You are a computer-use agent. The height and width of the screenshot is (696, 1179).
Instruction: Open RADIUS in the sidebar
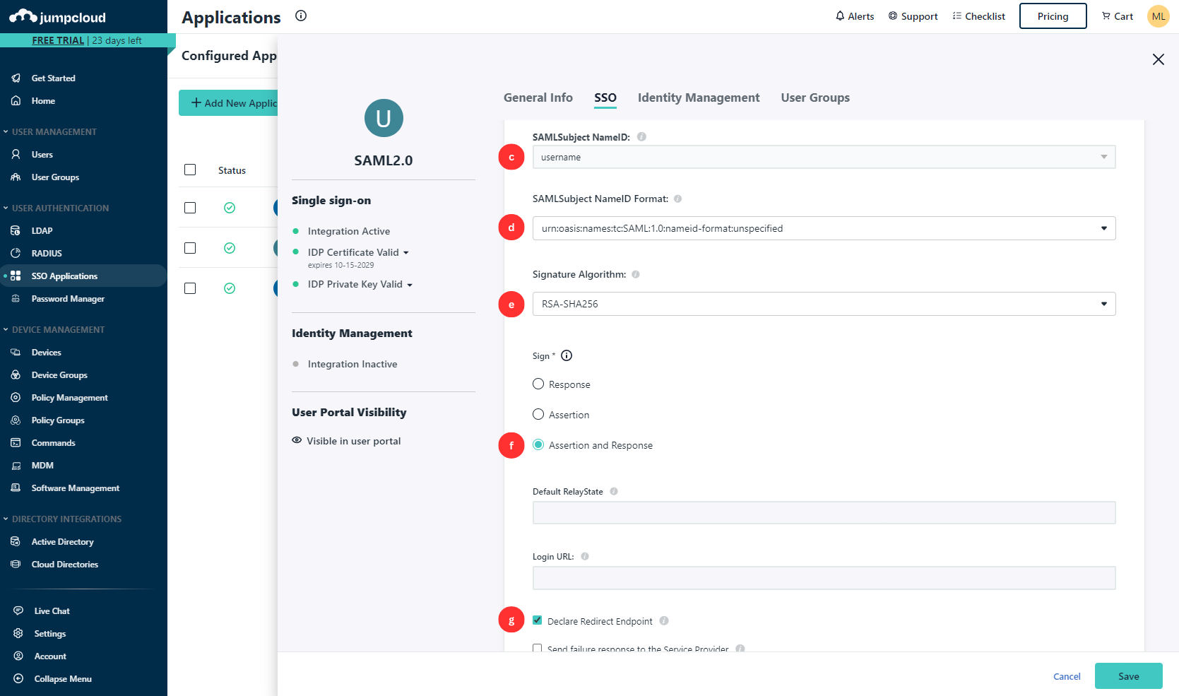click(x=47, y=254)
